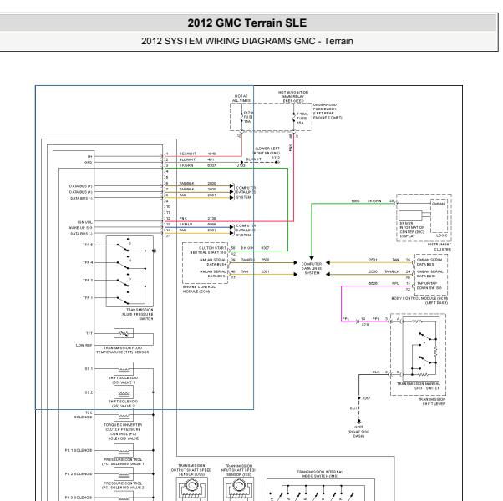Select 'TRANSMISSION FLUID PRESSURE SWITCH' caption

coord(138,314)
